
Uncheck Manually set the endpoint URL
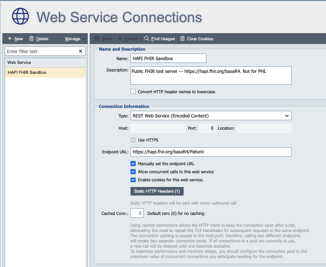coord(133,164)
